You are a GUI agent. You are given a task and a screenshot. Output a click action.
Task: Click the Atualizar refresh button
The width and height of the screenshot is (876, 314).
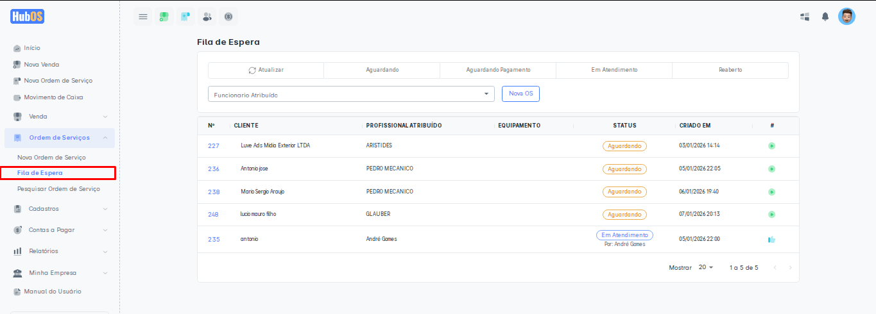(266, 70)
